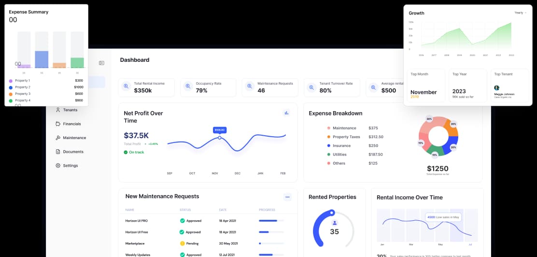Click the Approved check icon for Horizon UI PRO

pos(182,221)
